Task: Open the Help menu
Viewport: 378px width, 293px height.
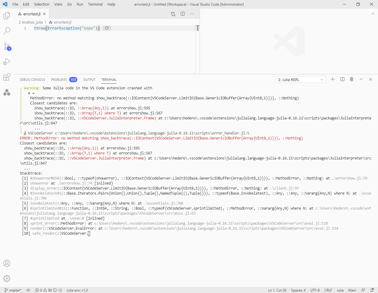Action: point(111,4)
